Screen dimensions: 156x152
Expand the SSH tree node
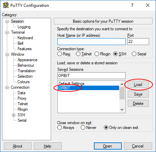click(x=13, y=115)
